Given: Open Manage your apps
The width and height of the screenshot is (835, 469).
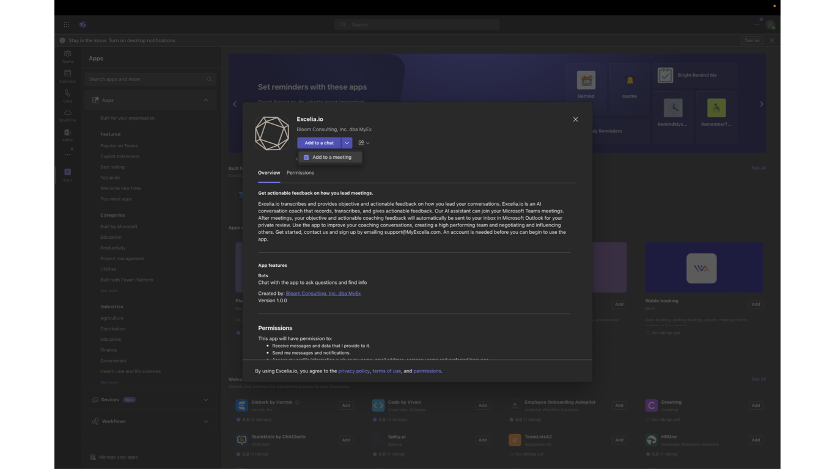Looking at the screenshot, I should tap(114, 457).
